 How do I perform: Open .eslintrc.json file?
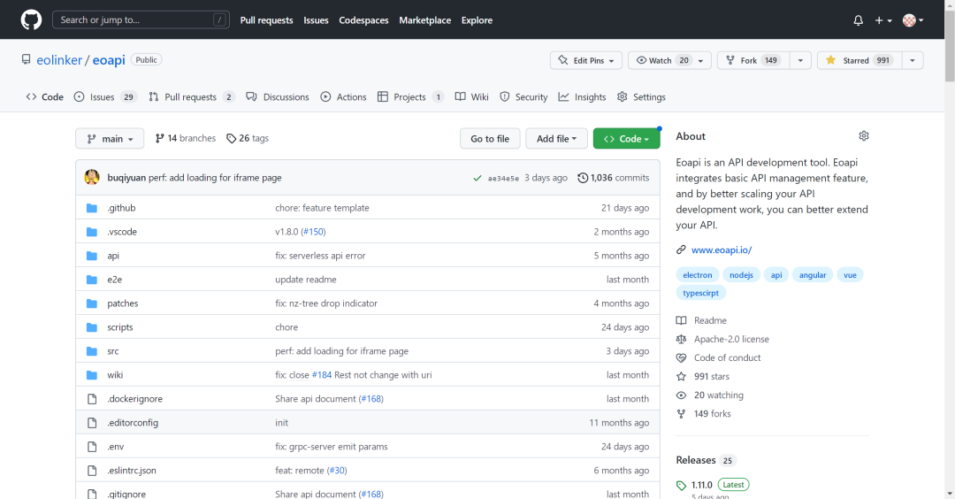[x=132, y=471]
